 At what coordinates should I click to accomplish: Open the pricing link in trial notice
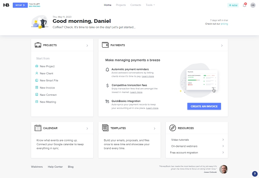pos(224,24)
